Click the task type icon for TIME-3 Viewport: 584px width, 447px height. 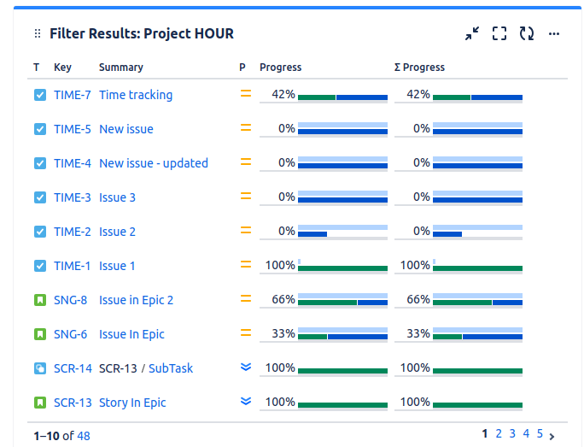pyautogui.click(x=40, y=197)
